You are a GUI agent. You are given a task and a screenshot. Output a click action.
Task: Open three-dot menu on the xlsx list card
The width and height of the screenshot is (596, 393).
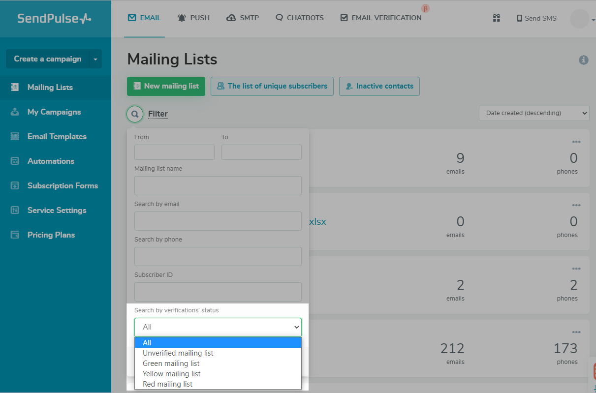(x=576, y=205)
